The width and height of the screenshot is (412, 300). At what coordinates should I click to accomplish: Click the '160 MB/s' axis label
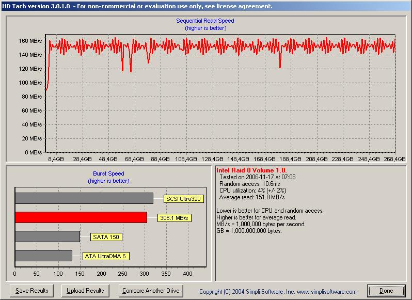click(x=30, y=41)
